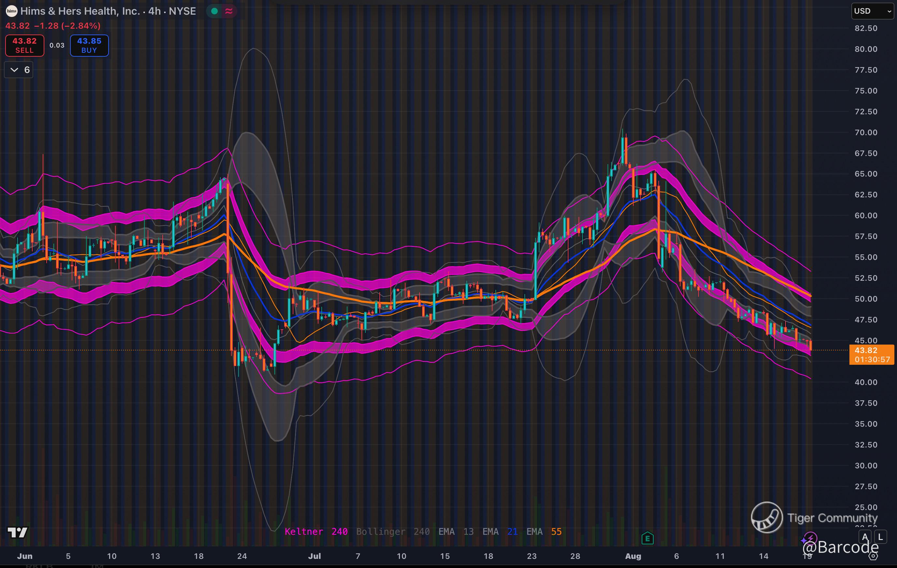
Task: Toggle log scale with L button
Action: (x=880, y=537)
